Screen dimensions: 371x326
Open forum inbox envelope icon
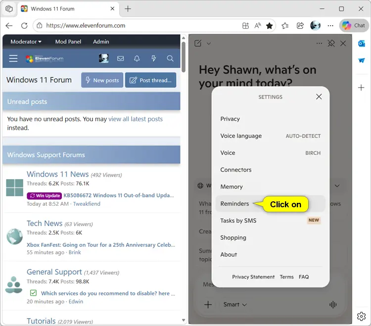[120, 58]
